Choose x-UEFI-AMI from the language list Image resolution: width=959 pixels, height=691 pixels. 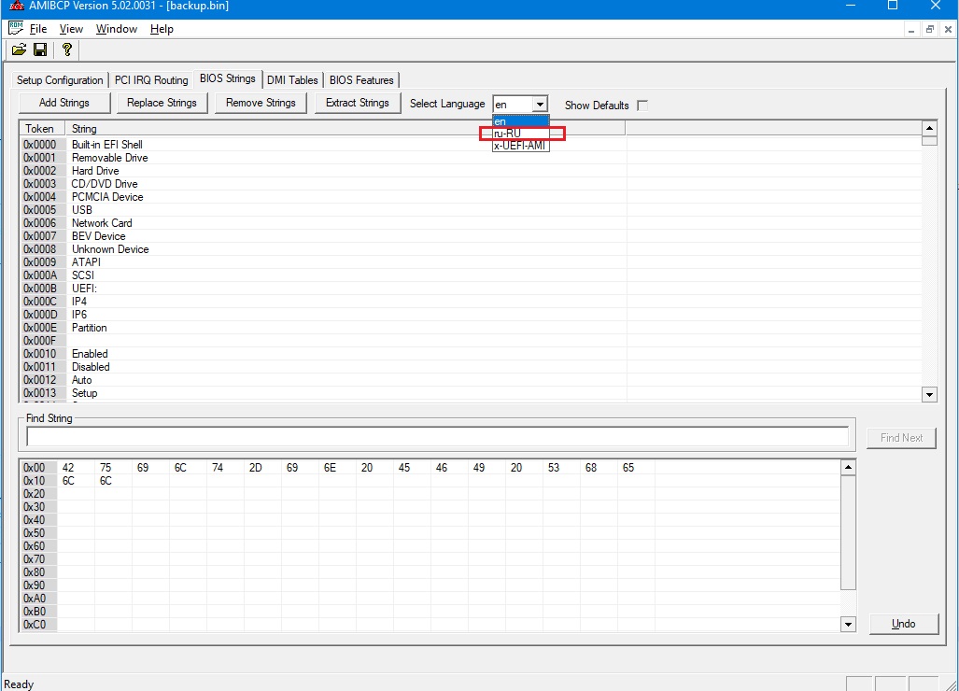(x=520, y=146)
